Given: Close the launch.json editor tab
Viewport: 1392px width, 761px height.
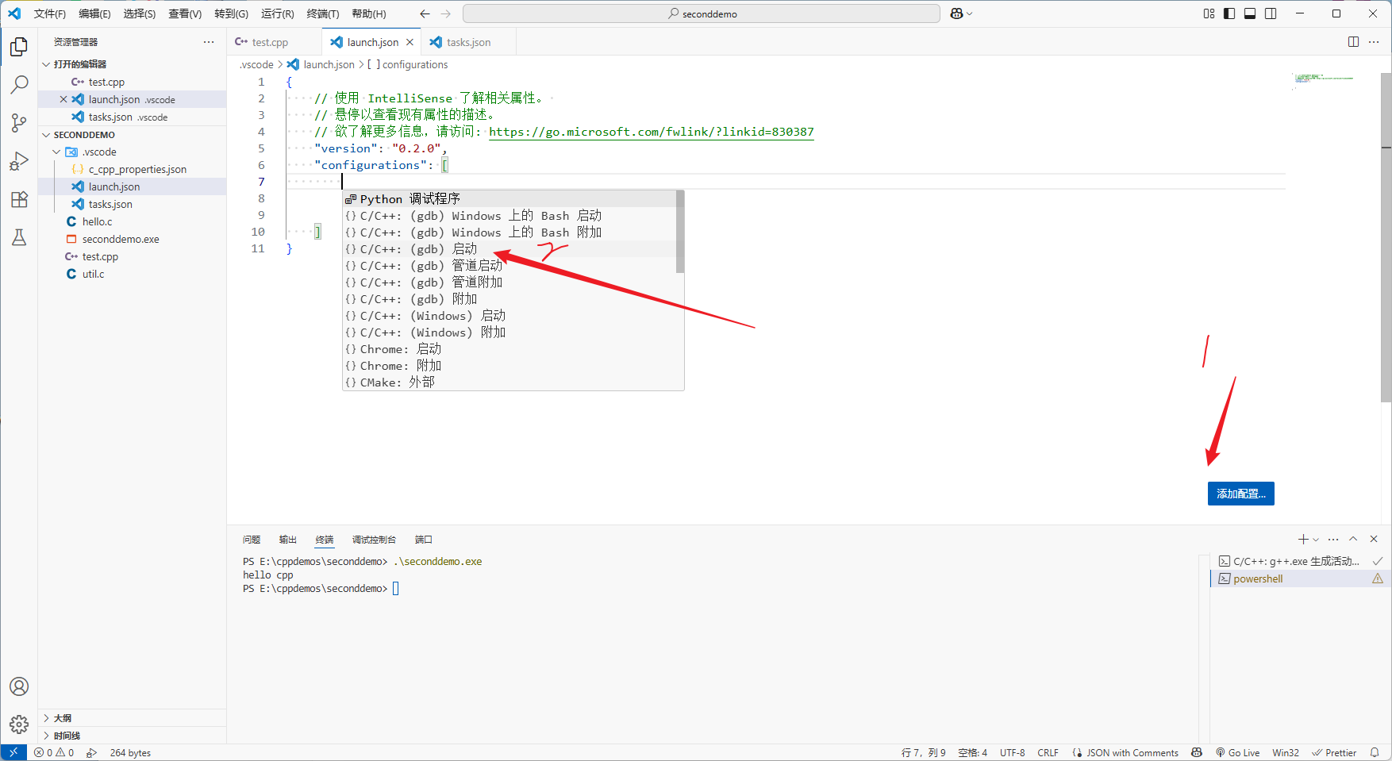Looking at the screenshot, I should click(x=410, y=42).
